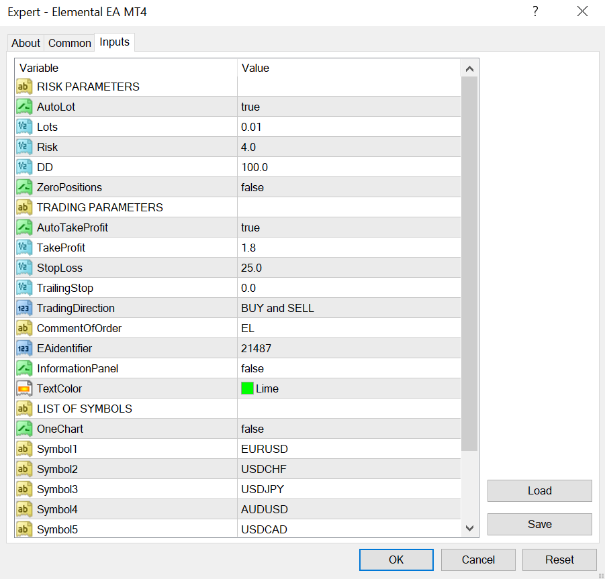
Task: Toggle the ZeroPositions value false
Action: pos(348,187)
